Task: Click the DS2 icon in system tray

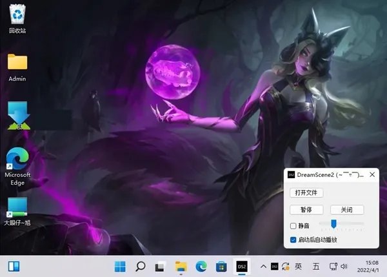Action: 274,265
